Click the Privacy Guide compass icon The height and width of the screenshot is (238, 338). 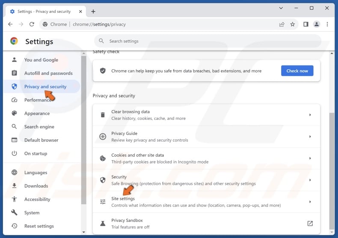click(103, 137)
